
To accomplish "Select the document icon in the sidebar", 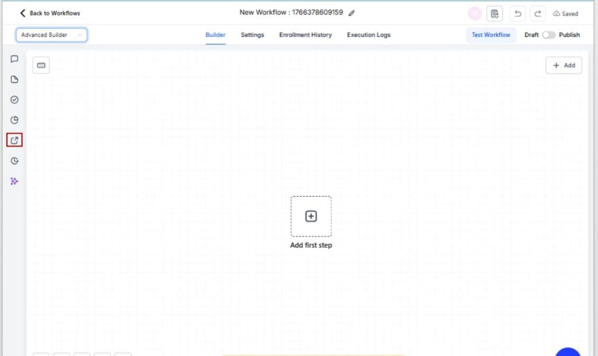I will [14, 79].
